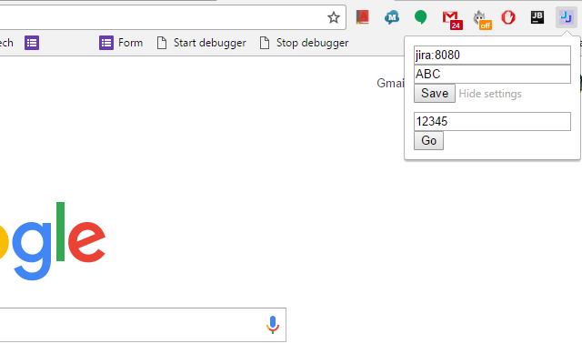Open the Form bookmark
The height and width of the screenshot is (364, 582).
(x=121, y=43)
